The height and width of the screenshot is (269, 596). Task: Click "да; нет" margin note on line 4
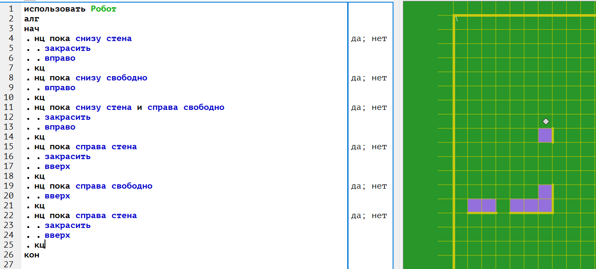[369, 38]
